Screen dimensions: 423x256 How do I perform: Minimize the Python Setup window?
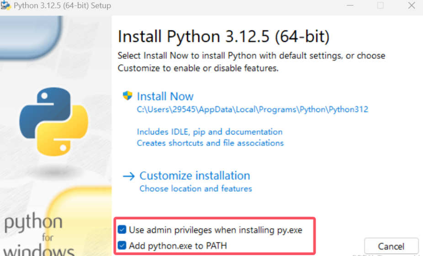pos(350,5)
